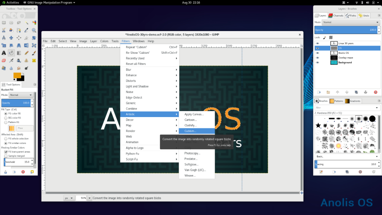Select the Clone stamp tool
The width and height of the screenshot is (382, 215).
coord(26,60)
